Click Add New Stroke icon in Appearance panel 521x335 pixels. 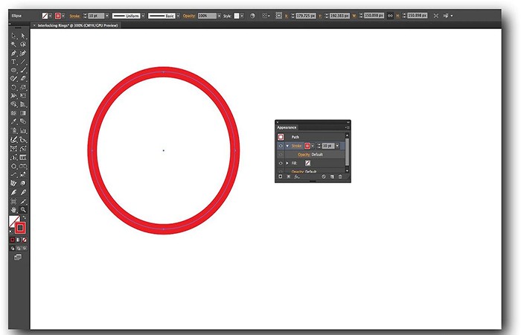click(x=280, y=176)
